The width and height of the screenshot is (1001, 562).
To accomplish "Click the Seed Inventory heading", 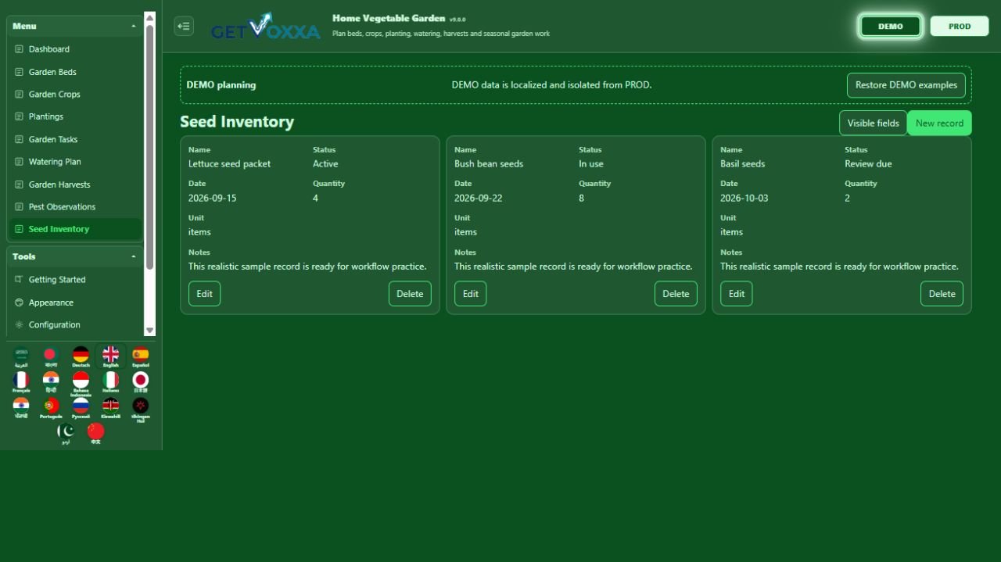I will (x=237, y=122).
